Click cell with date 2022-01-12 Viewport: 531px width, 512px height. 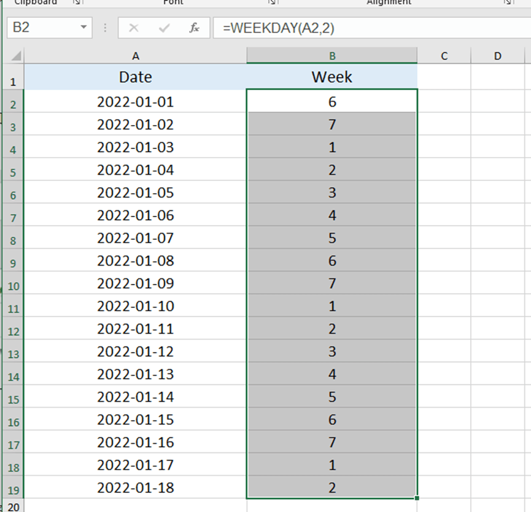click(x=136, y=351)
